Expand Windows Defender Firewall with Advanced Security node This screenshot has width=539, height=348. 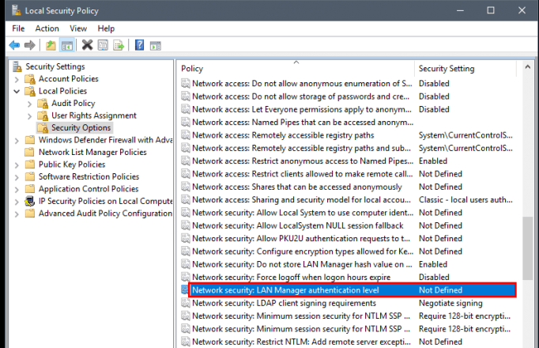click(x=17, y=140)
